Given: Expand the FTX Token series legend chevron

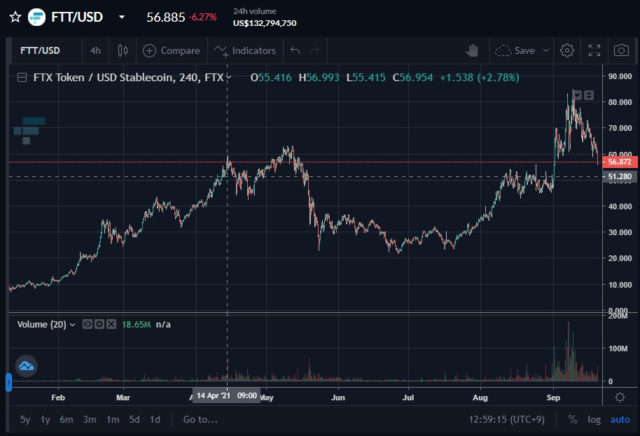Looking at the screenshot, I should point(228,77).
